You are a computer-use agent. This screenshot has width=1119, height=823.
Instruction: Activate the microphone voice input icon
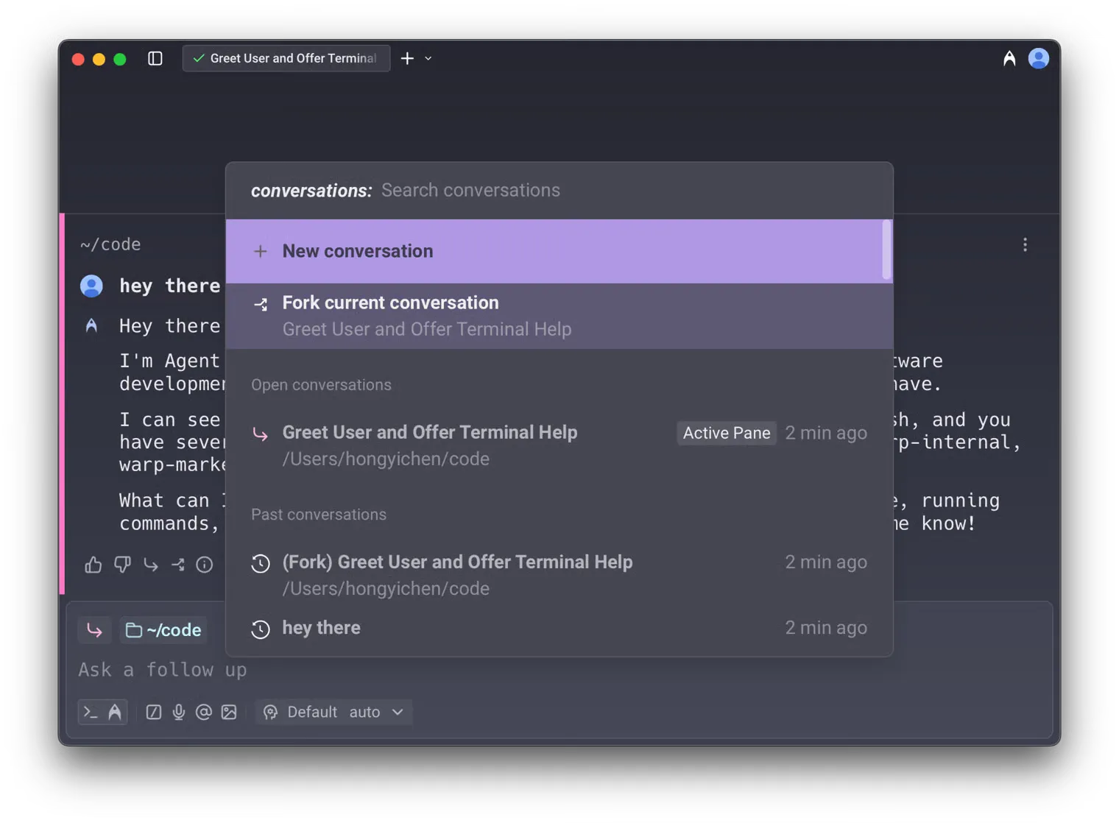point(179,712)
